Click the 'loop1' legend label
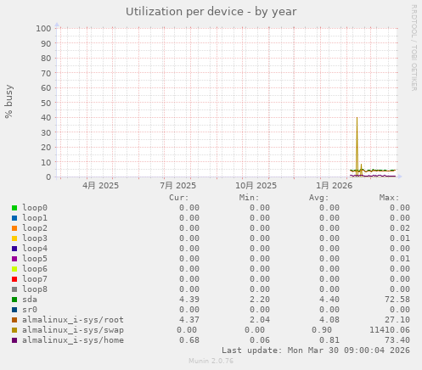 tap(35, 218)
